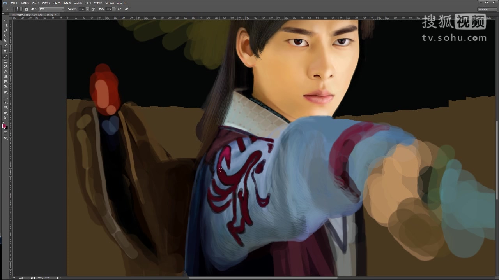Select the Pen tool

click(x=5, y=92)
